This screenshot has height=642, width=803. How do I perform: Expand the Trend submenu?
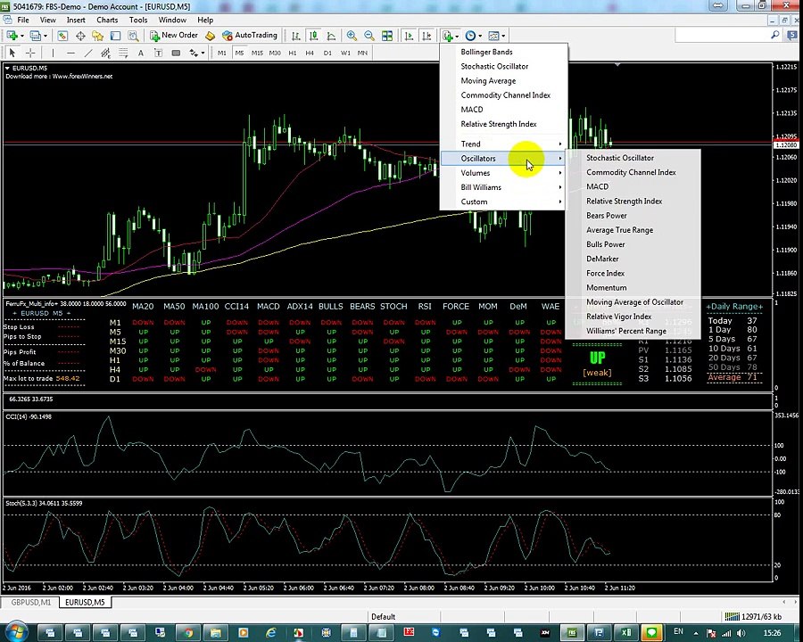(x=503, y=144)
